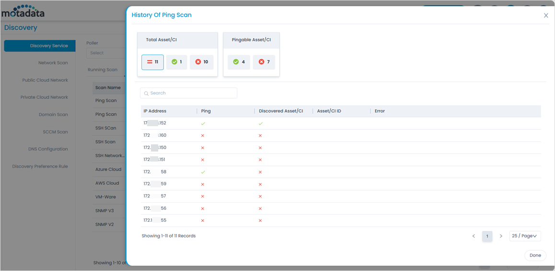This screenshot has height=271, width=555.
Task: Switch to the Running Scan tab
Action: pos(103,70)
